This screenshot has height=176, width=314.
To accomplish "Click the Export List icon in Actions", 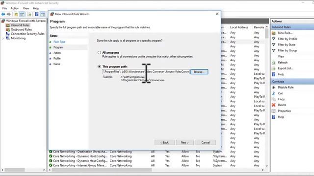I will coord(274,68).
